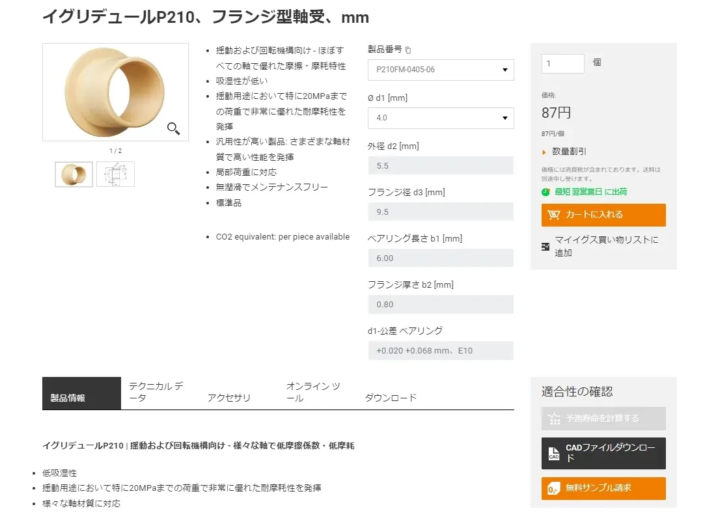Viewport: 703px width, 513px height.
Task: Click the CAD file icon on the download button
Action: click(x=554, y=454)
